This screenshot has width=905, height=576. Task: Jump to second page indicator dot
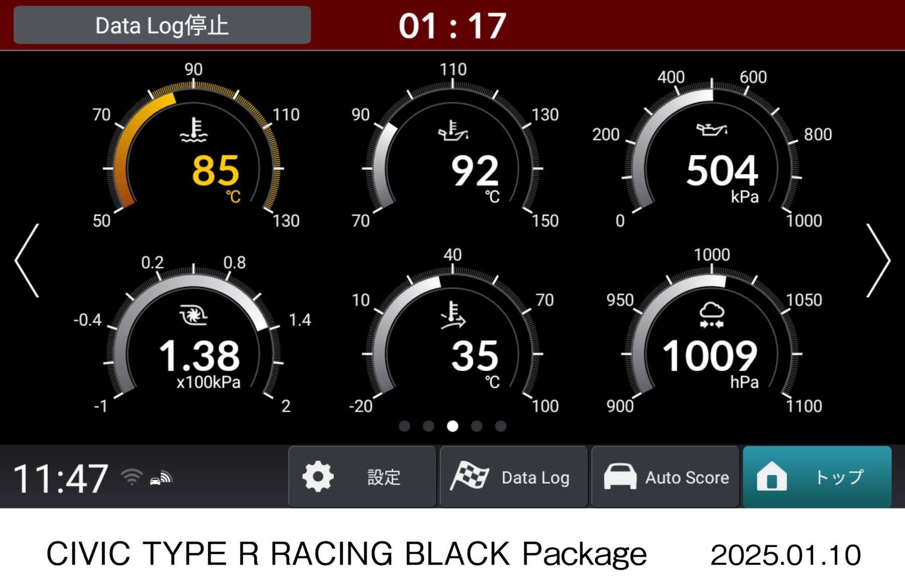[428, 426]
